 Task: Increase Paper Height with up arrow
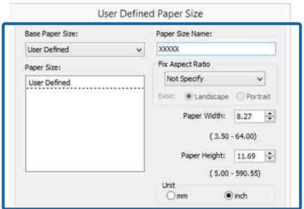click(270, 153)
